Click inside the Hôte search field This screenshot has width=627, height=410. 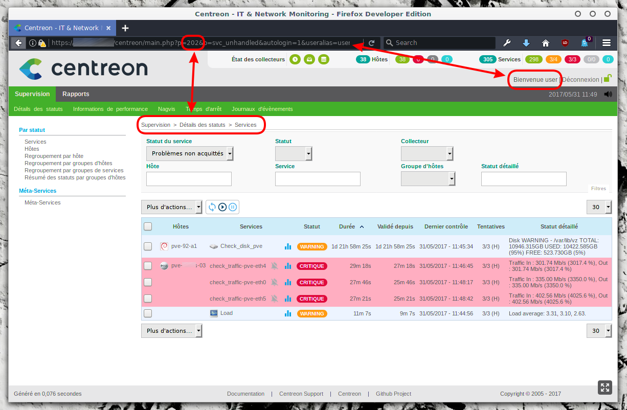point(189,179)
